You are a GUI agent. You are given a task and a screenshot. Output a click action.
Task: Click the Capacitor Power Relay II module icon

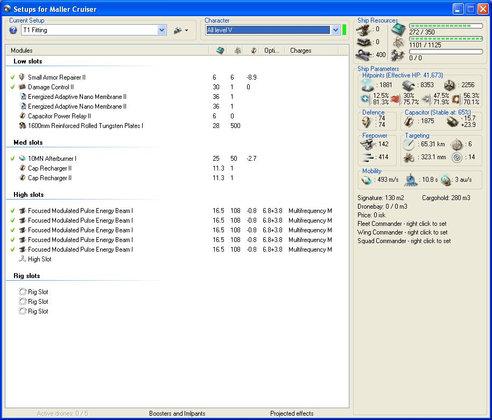pos(22,116)
